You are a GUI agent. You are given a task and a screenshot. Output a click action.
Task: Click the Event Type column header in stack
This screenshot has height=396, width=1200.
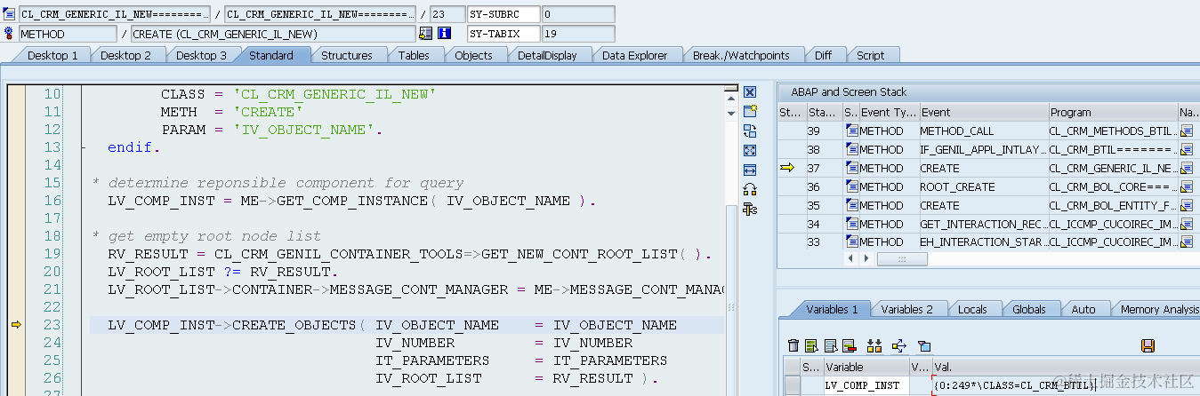pyautogui.click(x=888, y=113)
